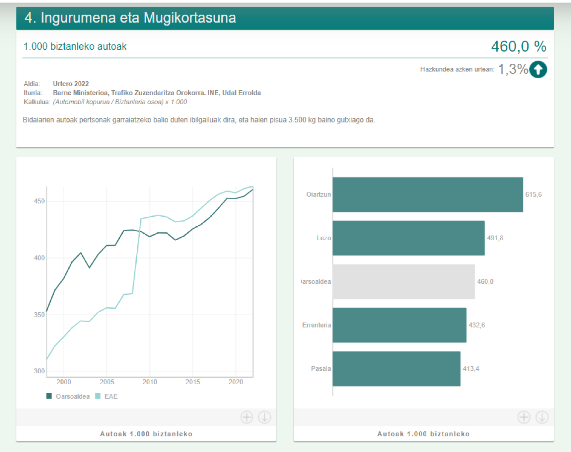Select the Pasaia bar
Viewport: 571px width, 452px height.
tap(396, 368)
